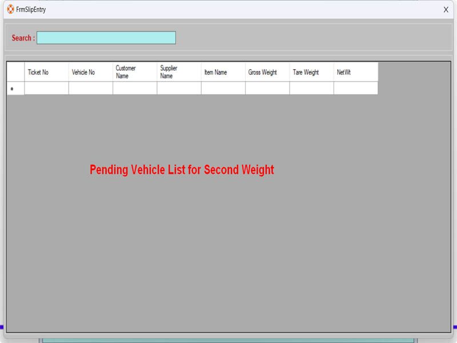Click the empty Item Name cell
This screenshot has height=343, width=457.
tap(223, 89)
